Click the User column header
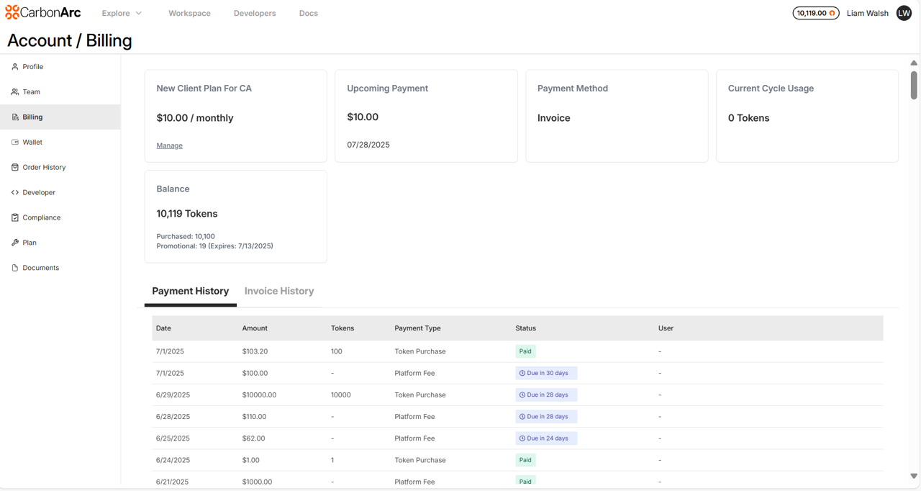Screen dimensions: 921x491 (666, 328)
